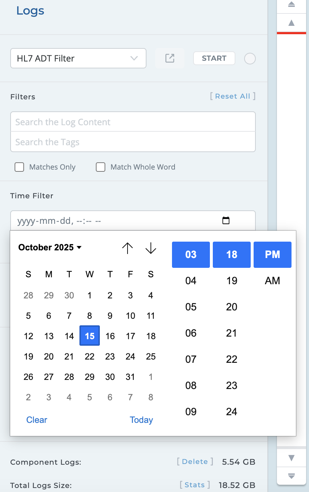Click the Search the Log Content field
Viewport: 309px width, 492px height.
[x=133, y=122]
